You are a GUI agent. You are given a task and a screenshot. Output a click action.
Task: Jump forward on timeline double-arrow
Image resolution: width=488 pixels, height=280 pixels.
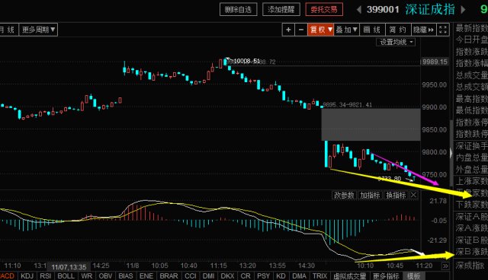pos(445,266)
